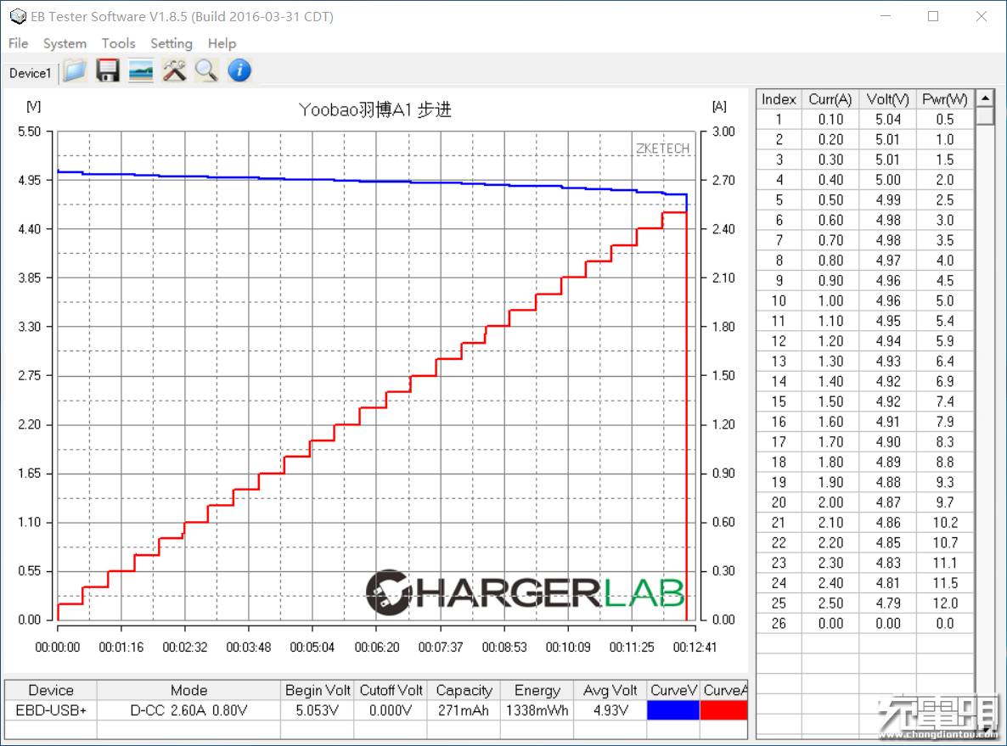This screenshot has width=1007, height=746.
Task: Minimize the EB Tester window
Action: 886,17
